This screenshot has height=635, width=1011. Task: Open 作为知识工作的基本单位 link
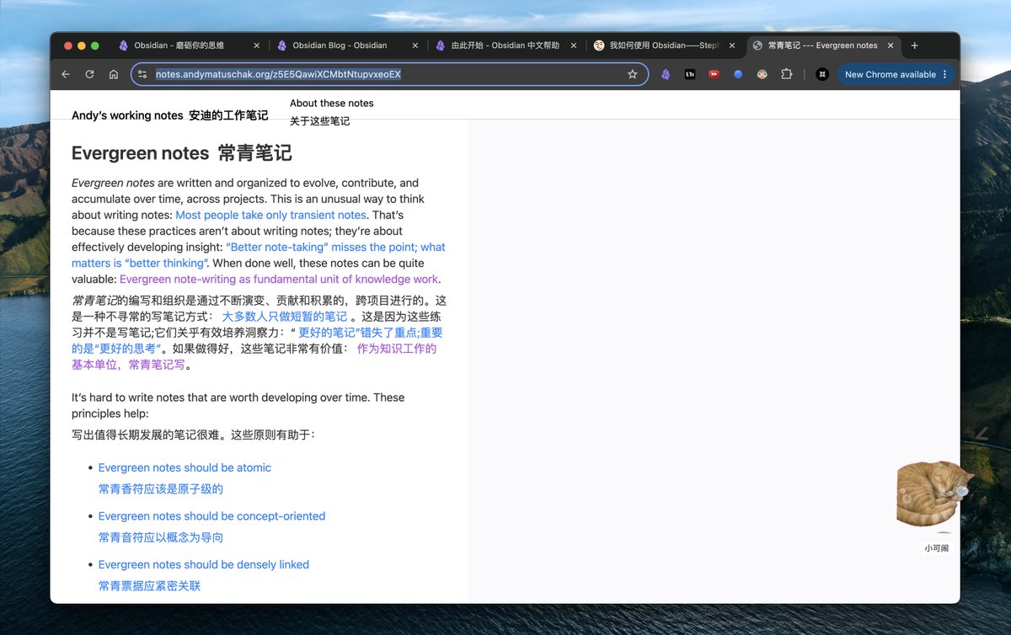(254, 356)
